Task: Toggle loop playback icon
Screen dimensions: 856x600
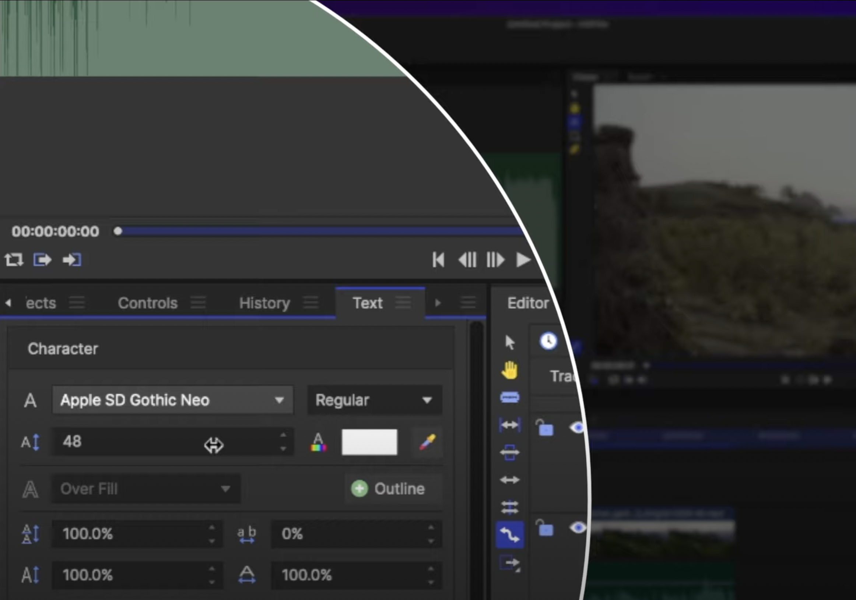Action: coord(14,260)
